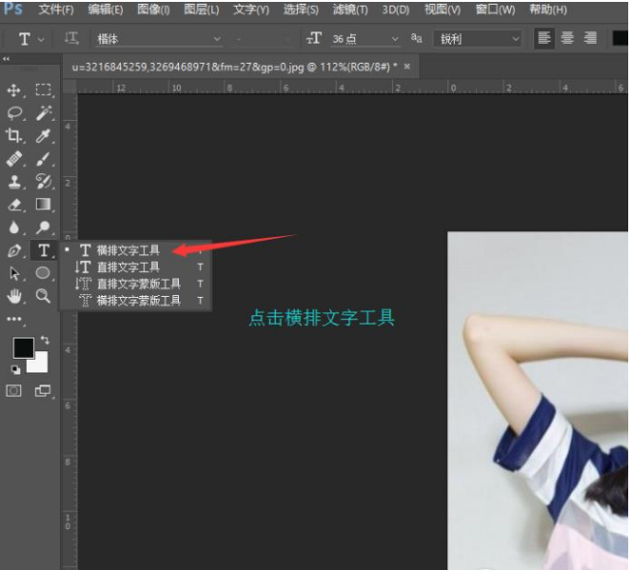The height and width of the screenshot is (570, 632).
Task: Enable center align text option
Action: pyautogui.click(x=567, y=39)
